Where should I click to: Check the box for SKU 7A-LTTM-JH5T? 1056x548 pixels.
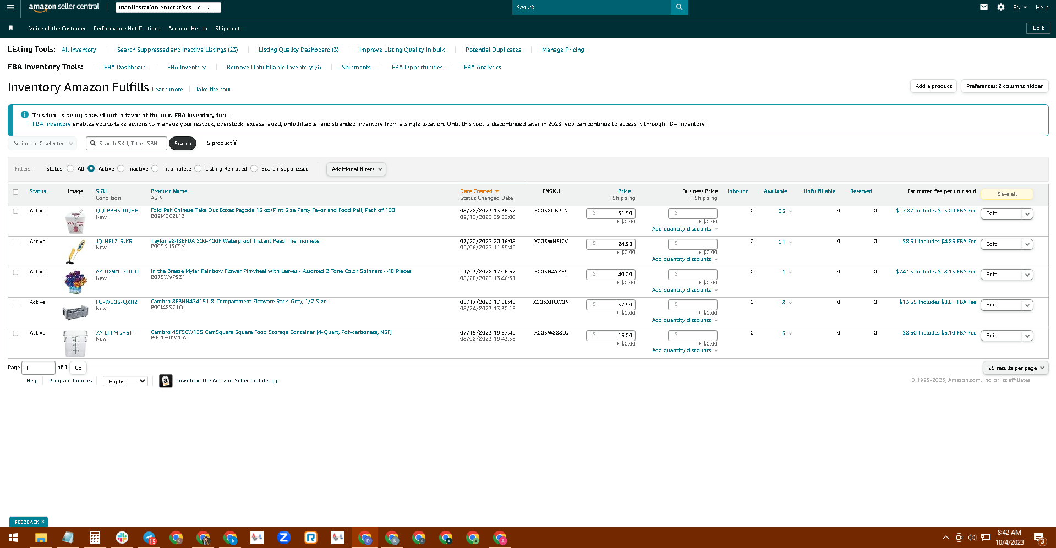click(x=15, y=333)
